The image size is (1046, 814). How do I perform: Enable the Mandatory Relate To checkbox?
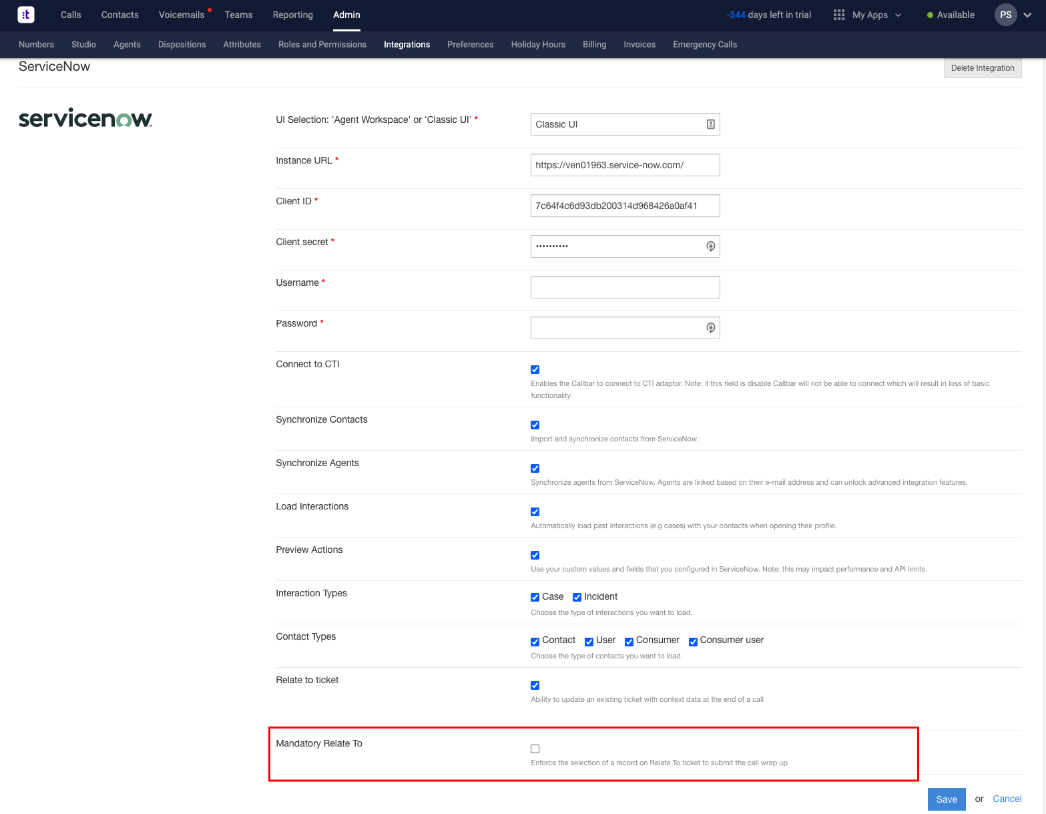coord(535,749)
